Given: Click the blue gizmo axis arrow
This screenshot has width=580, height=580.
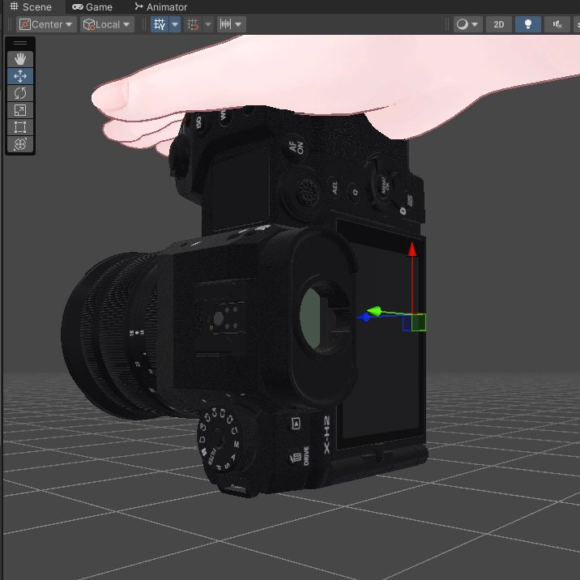Looking at the screenshot, I should 364,317.
